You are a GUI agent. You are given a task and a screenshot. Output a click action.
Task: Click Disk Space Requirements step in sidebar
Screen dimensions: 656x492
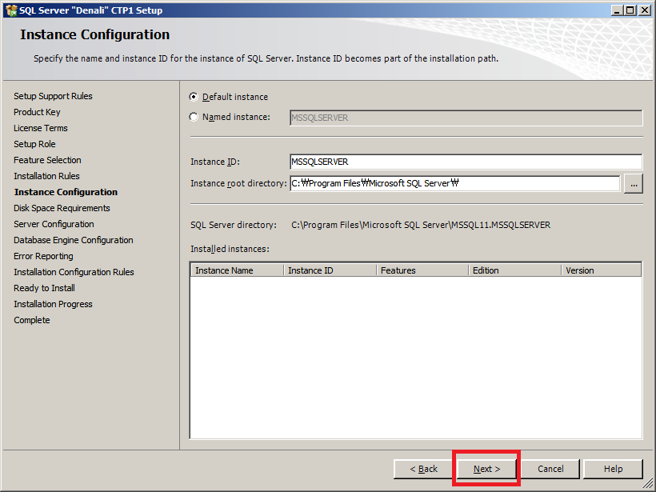coord(62,208)
